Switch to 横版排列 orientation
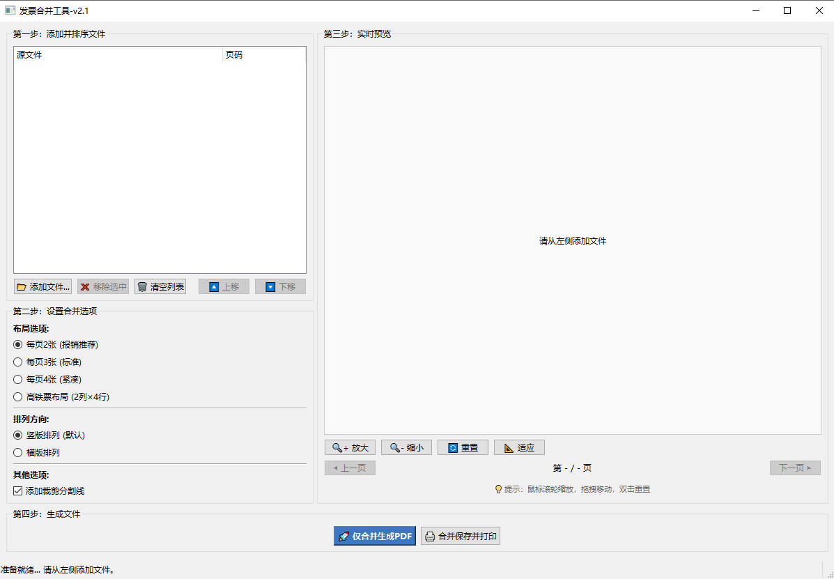The height and width of the screenshot is (579, 834). [18, 452]
